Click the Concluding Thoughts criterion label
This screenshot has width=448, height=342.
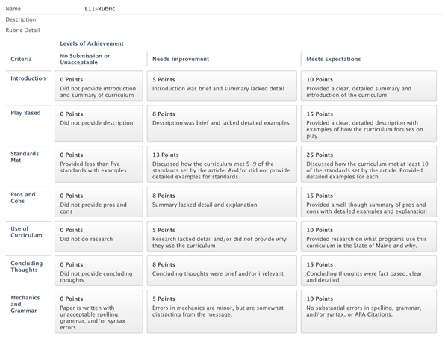coord(27,267)
